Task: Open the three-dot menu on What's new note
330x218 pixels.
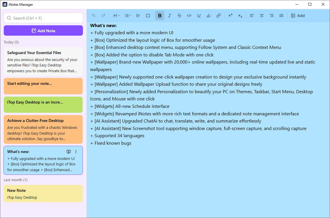Action: coord(76,152)
